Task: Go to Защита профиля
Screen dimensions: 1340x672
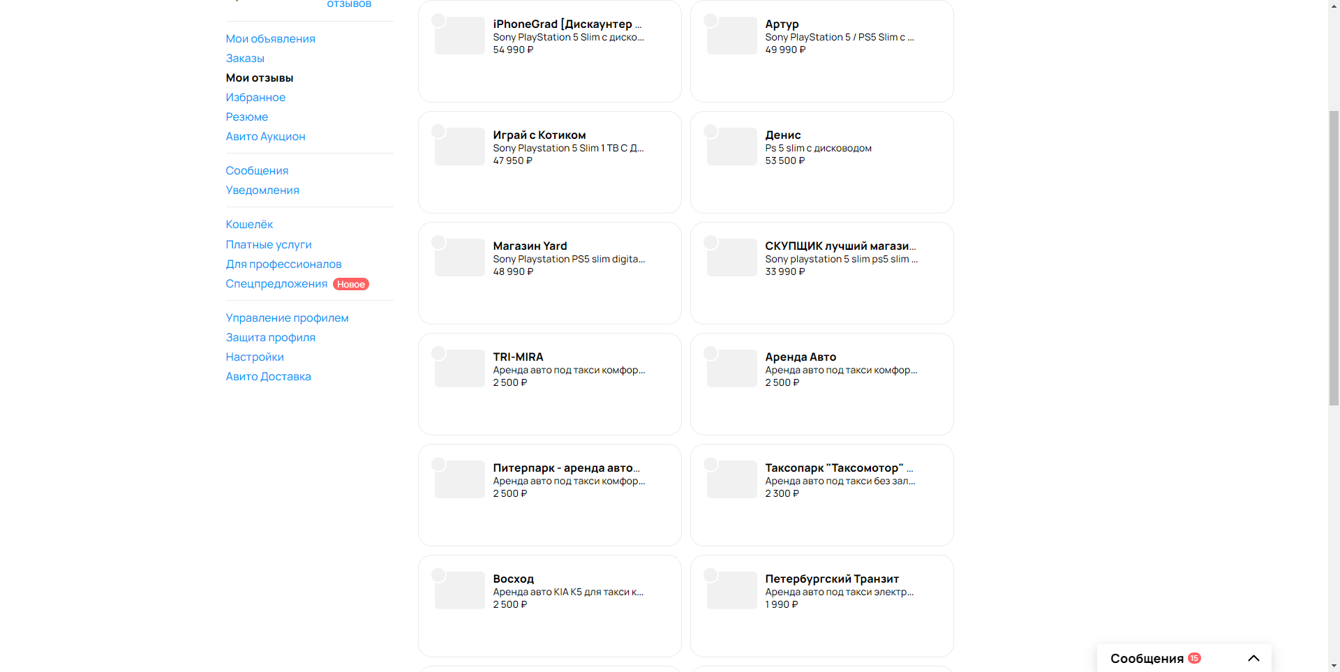Action: coord(270,338)
